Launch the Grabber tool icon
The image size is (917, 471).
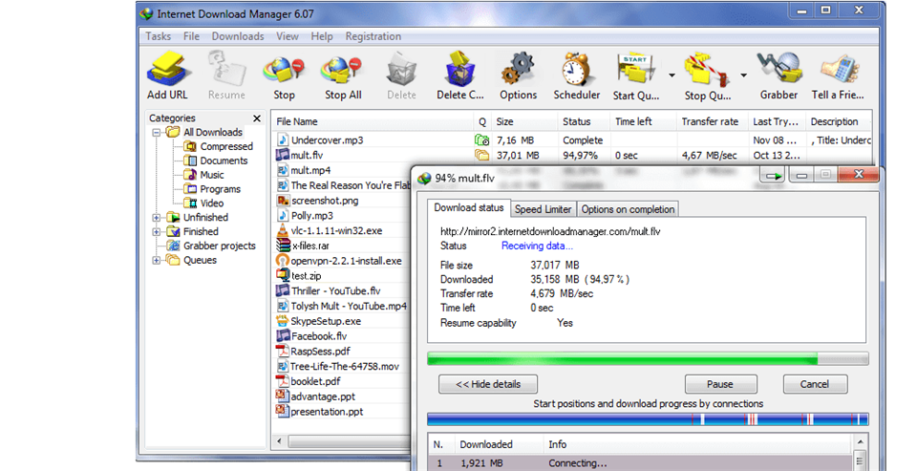pos(778,69)
